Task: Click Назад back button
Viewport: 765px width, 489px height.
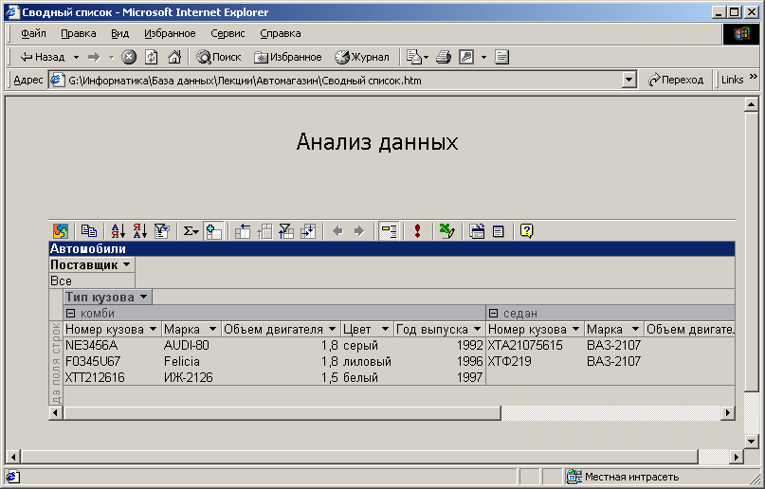Action: (43, 57)
